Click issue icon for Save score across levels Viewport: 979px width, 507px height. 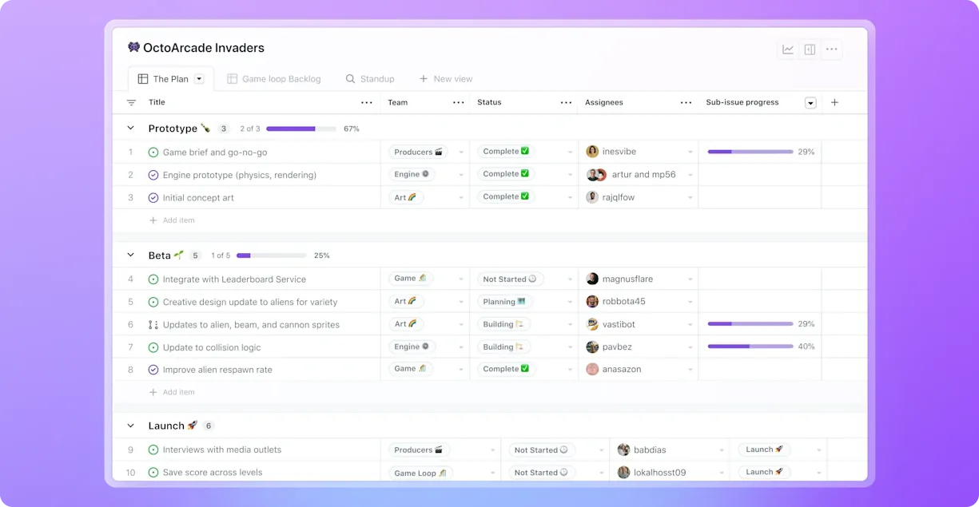click(x=153, y=473)
